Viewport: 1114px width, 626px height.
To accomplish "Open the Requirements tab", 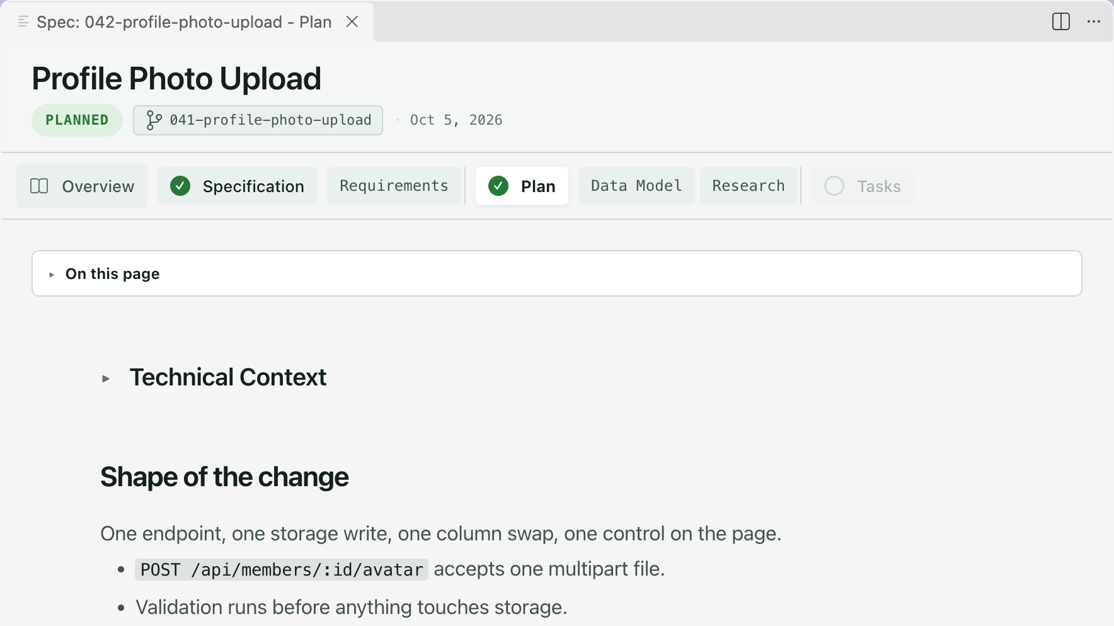I will coord(394,186).
